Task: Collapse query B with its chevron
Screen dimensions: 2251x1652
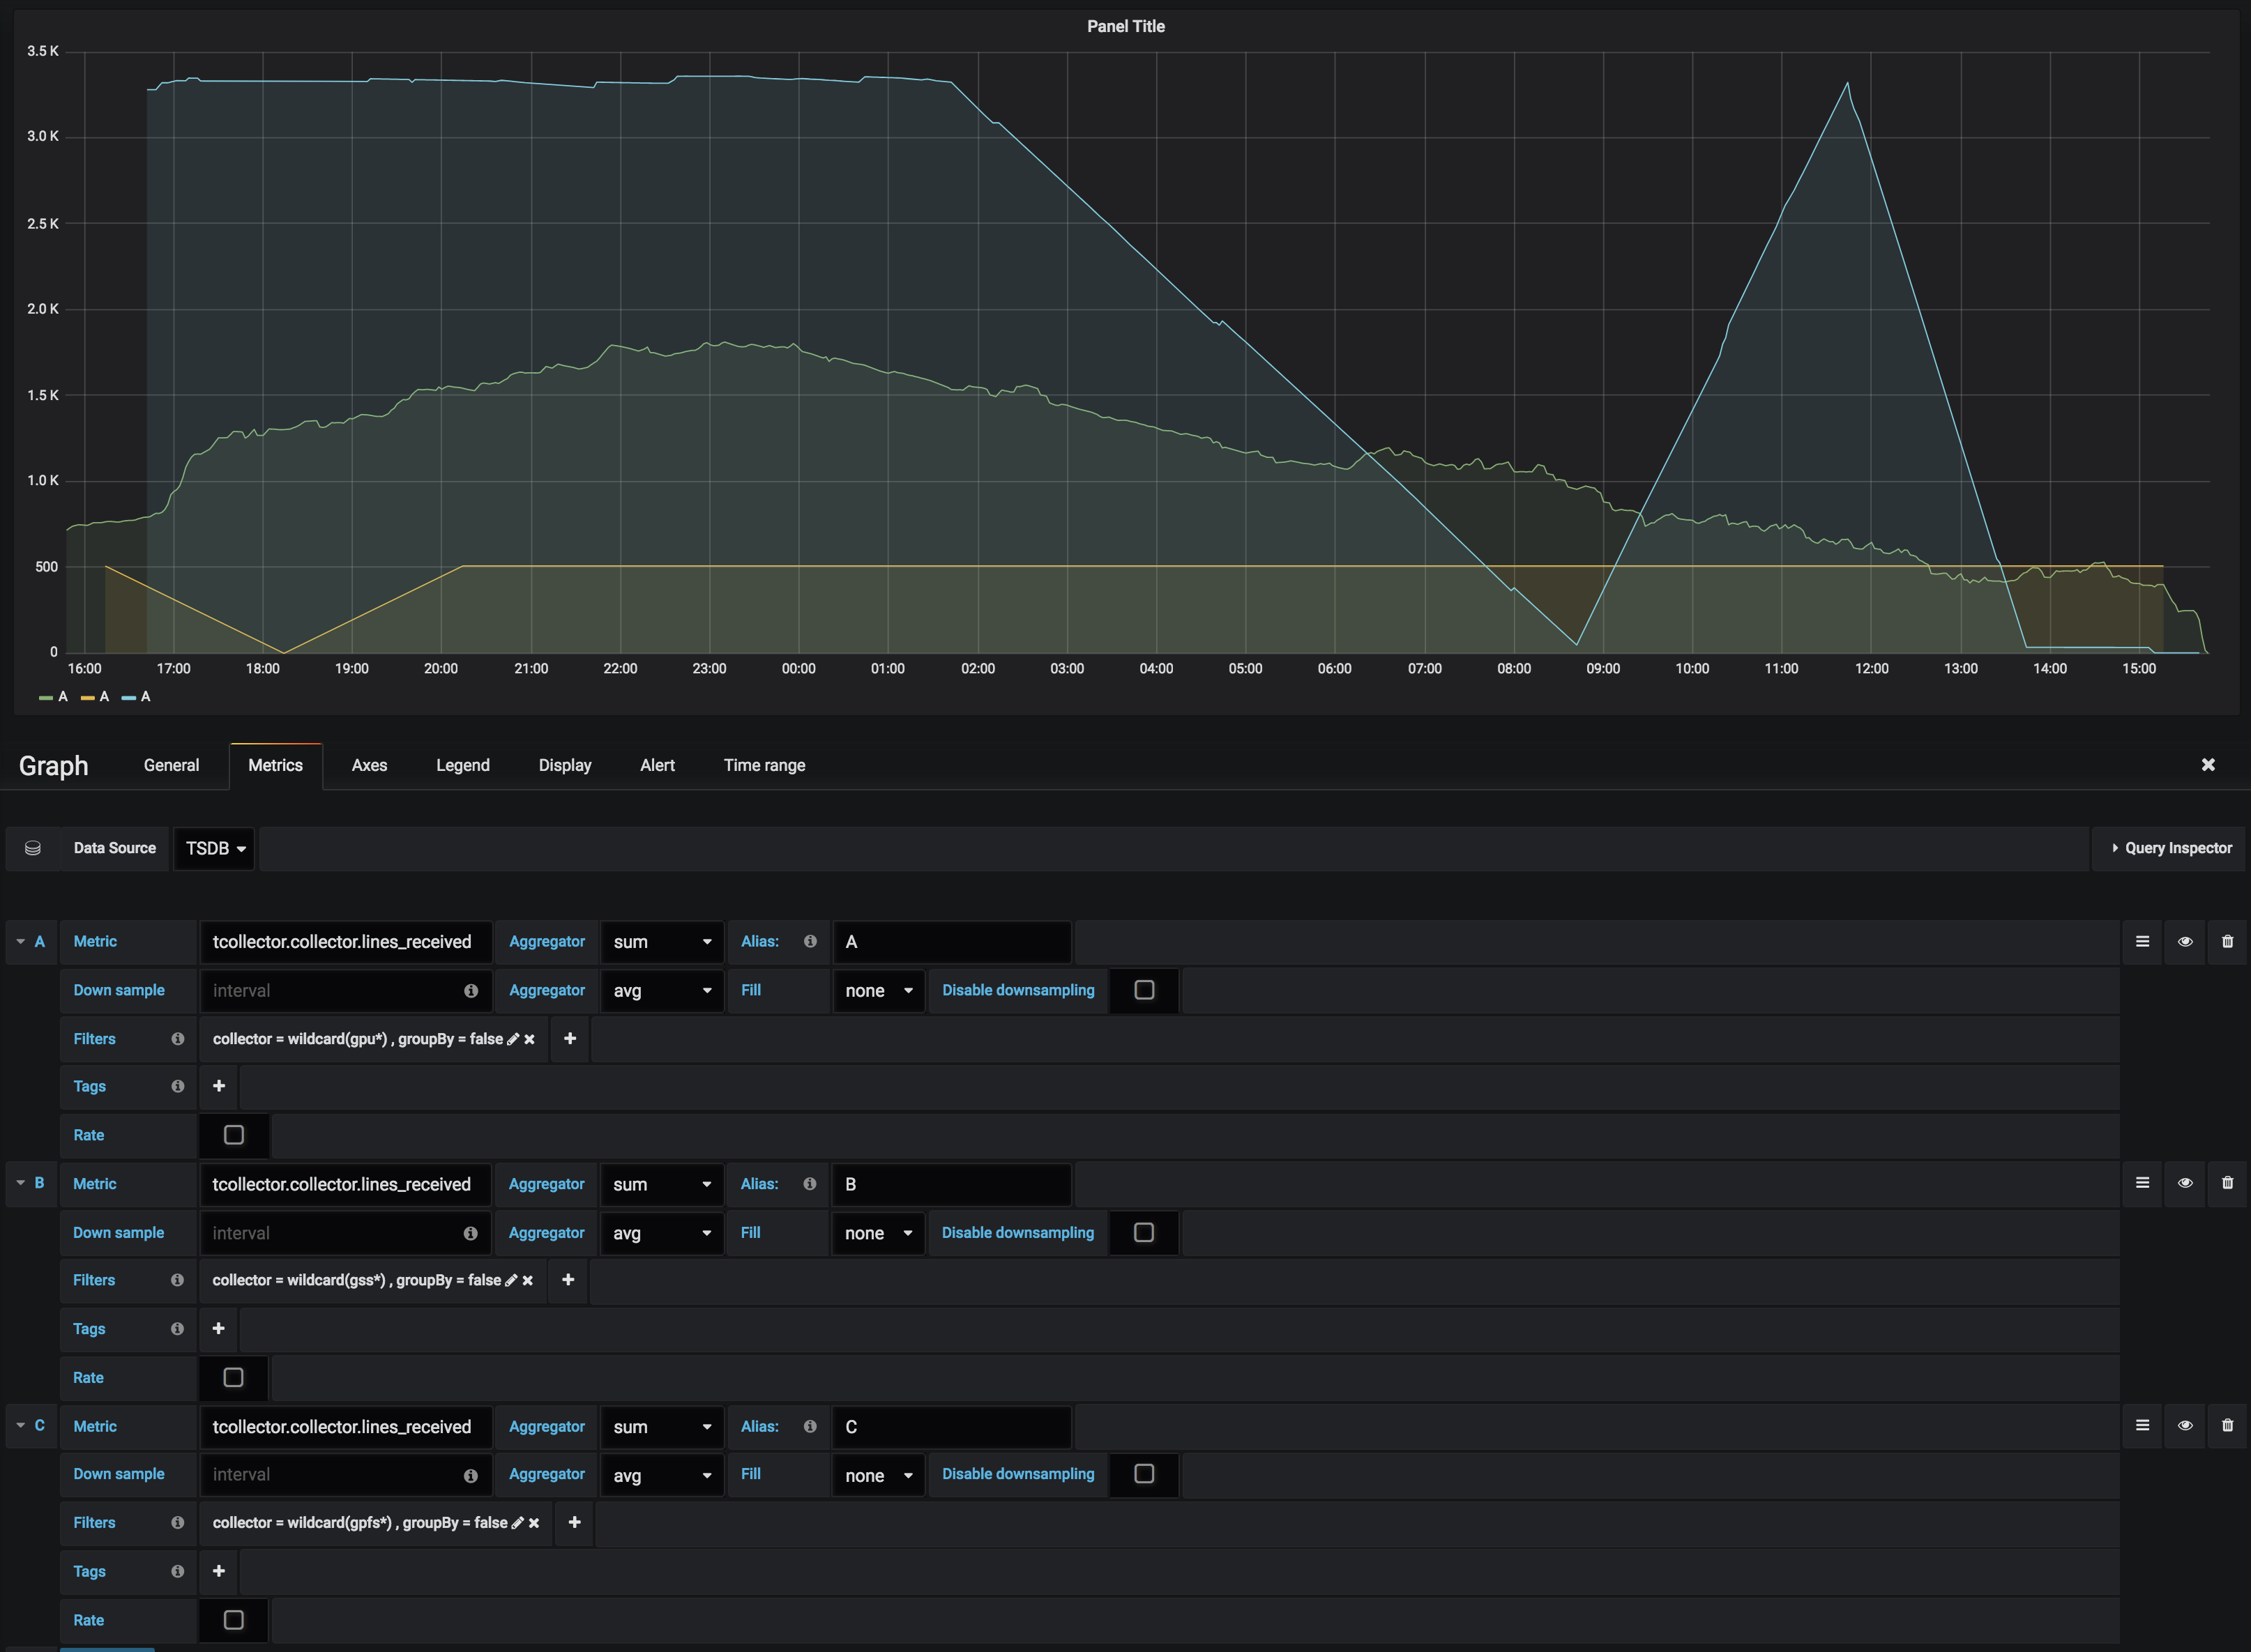Action: point(20,1183)
